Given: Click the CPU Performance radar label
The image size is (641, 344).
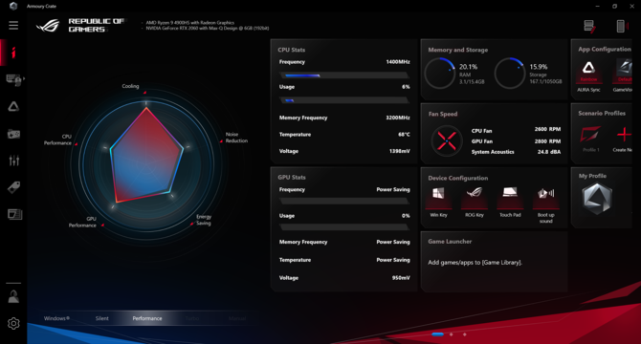Looking at the screenshot, I should pos(57,140).
